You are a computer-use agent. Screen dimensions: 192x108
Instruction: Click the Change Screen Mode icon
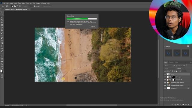(x=2, y=77)
